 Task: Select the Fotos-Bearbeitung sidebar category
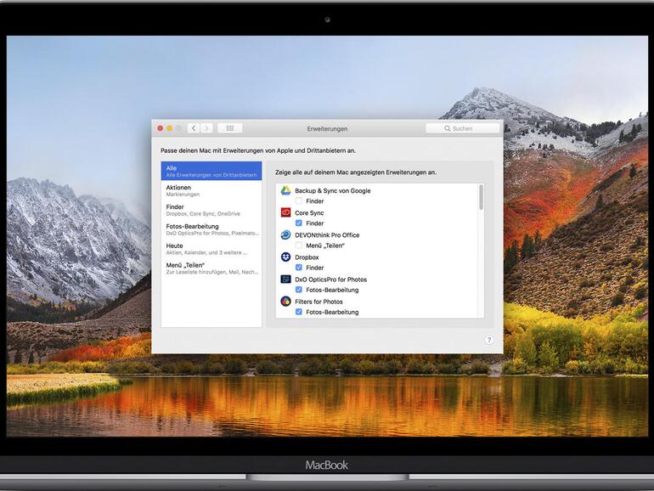click(x=211, y=229)
